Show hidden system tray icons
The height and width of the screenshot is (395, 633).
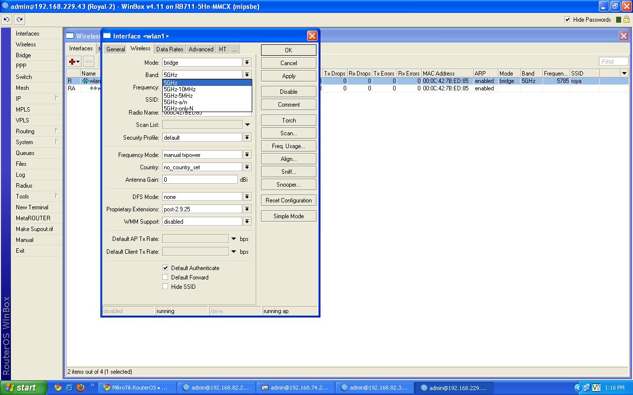(577, 388)
